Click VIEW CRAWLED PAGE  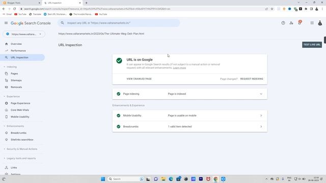(x=139, y=79)
